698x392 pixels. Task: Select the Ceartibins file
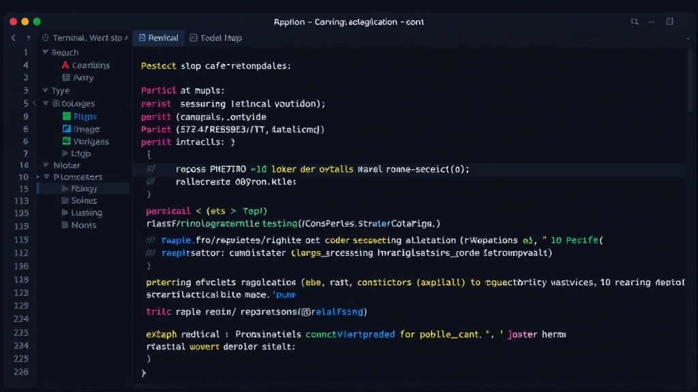(x=91, y=65)
